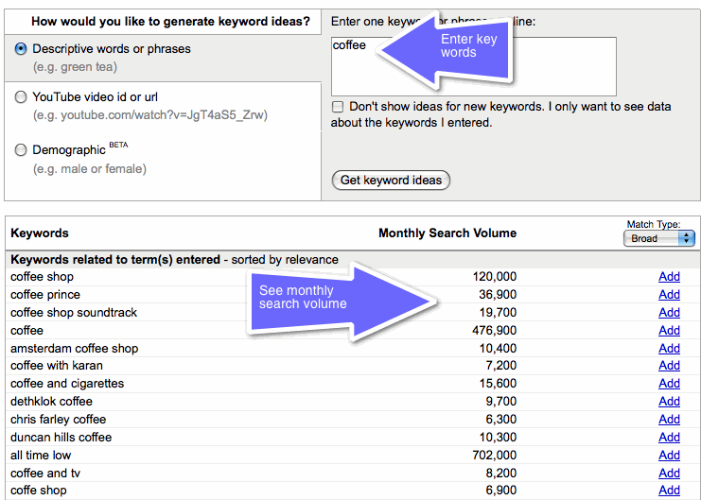
Task: Click the 10,400 search volume value
Action: pyautogui.click(x=498, y=348)
